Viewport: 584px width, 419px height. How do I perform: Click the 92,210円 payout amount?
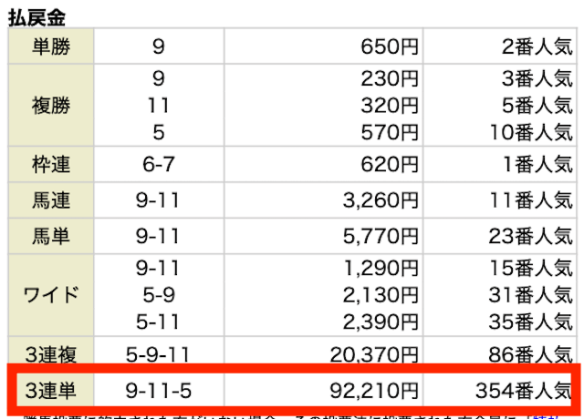(x=374, y=391)
